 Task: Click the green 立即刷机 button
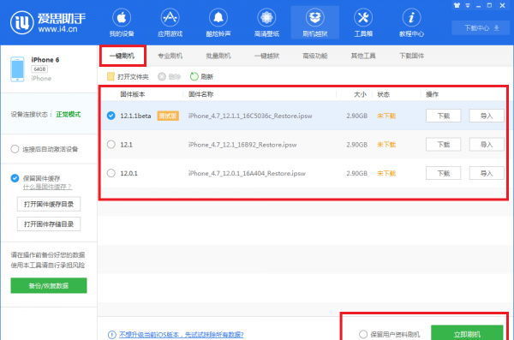467,333
